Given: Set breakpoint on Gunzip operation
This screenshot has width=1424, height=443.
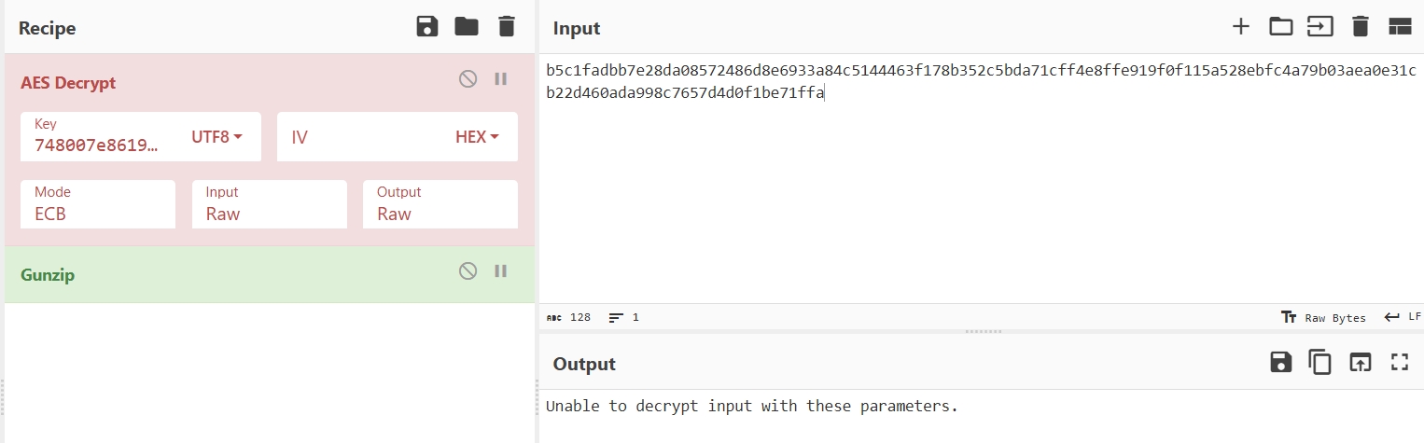Looking at the screenshot, I should pos(501,270).
